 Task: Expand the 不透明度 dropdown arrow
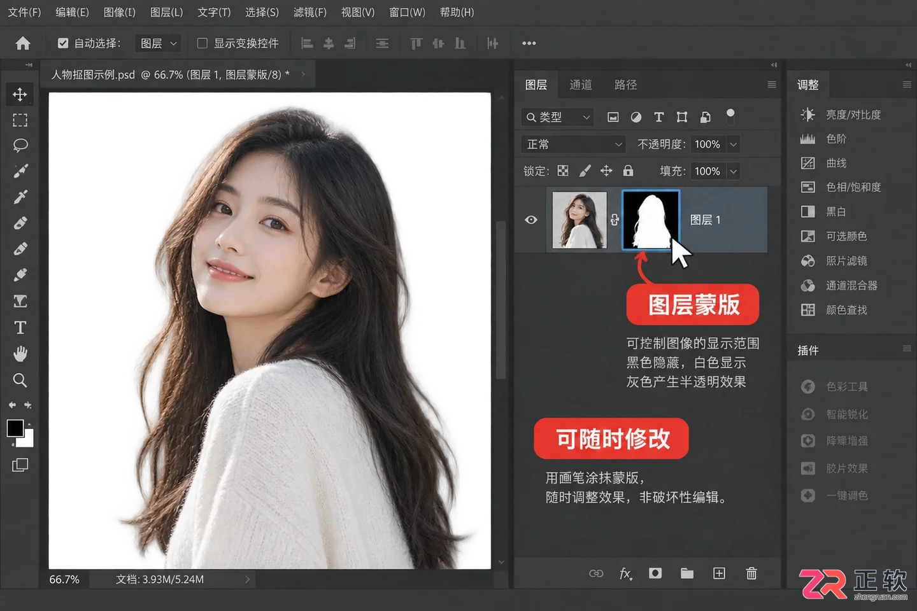[x=733, y=144]
